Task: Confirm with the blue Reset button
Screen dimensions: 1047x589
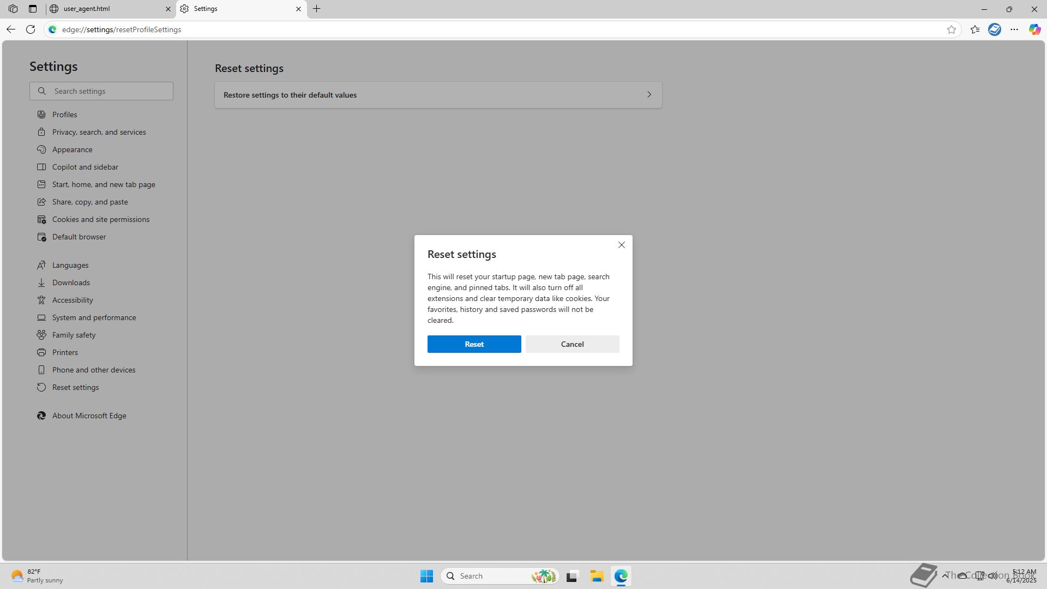Action: [474, 344]
